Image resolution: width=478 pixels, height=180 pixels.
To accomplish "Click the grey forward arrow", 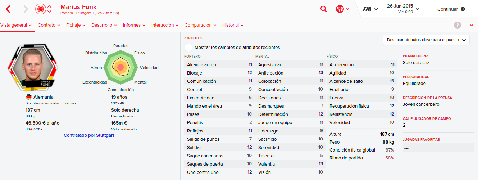I will (x=26, y=9).
